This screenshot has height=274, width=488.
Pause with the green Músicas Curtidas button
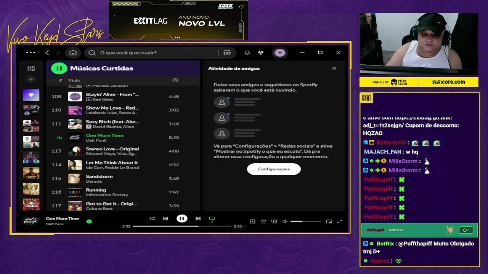click(x=59, y=68)
